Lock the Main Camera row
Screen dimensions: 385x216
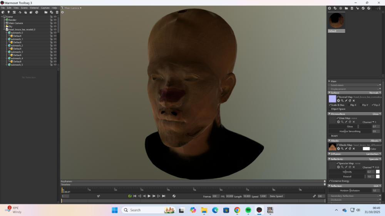(x=51, y=23)
